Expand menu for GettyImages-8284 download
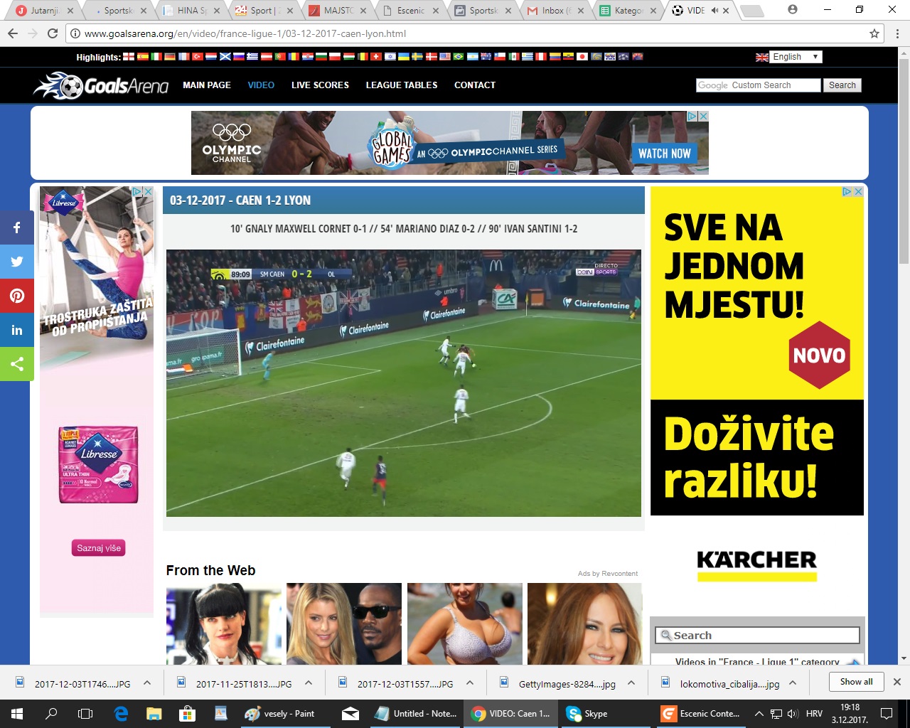The image size is (910, 728). [631, 683]
